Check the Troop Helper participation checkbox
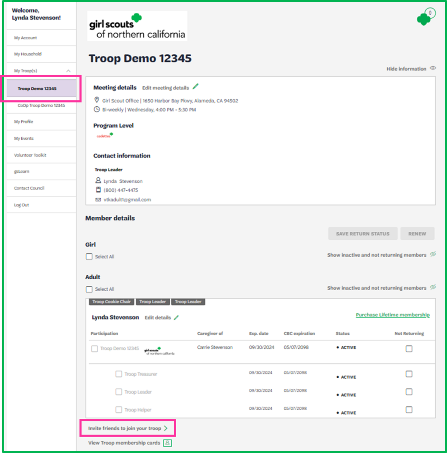This screenshot has height=453, width=447. click(x=119, y=410)
